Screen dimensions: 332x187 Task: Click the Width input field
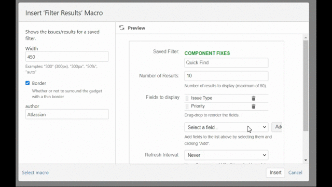click(x=67, y=57)
